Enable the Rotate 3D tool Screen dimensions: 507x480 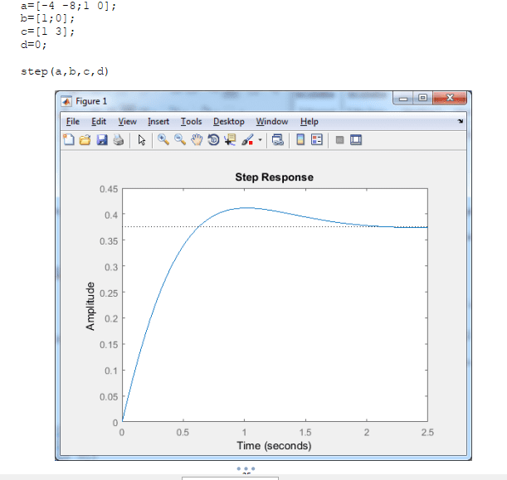(213, 140)
